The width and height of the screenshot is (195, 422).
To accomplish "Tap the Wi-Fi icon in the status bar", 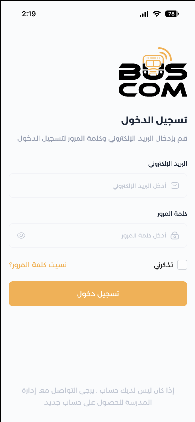I will tap(156, 14).
